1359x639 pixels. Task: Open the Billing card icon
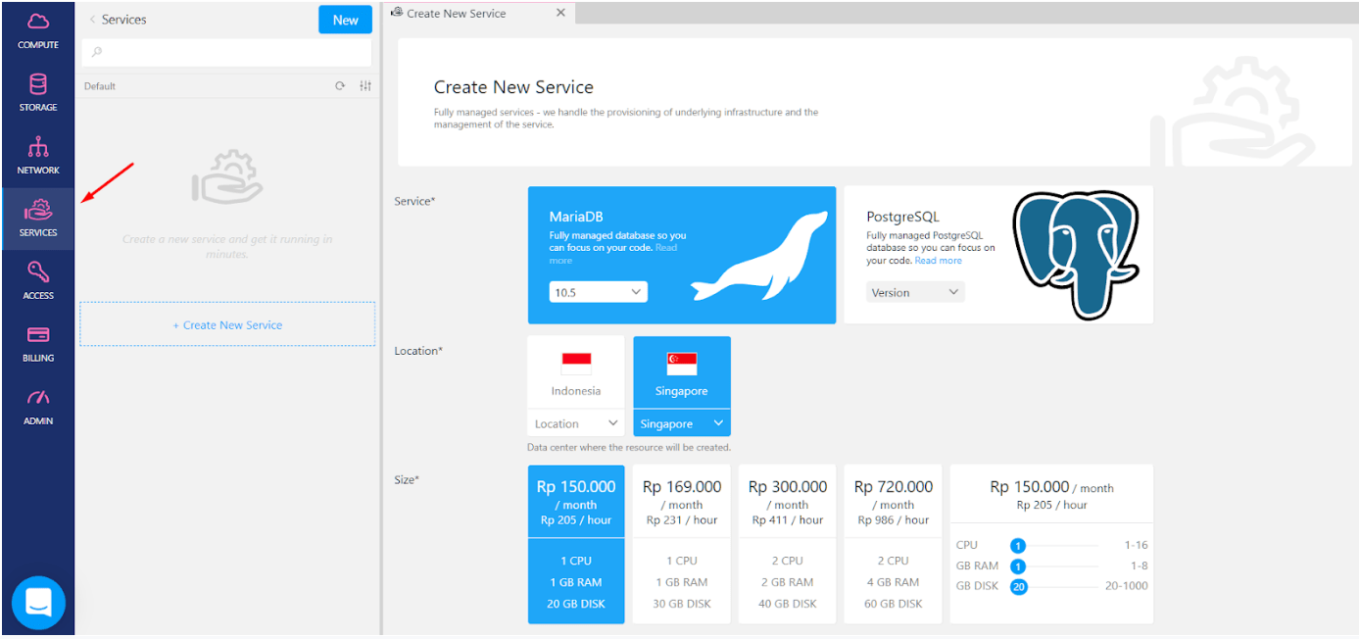pos(38,342)
